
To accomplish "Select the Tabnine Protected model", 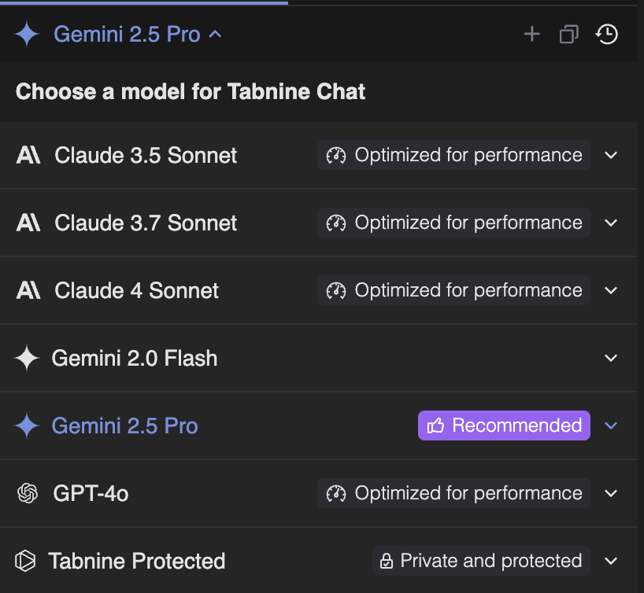I will [136, 561].
